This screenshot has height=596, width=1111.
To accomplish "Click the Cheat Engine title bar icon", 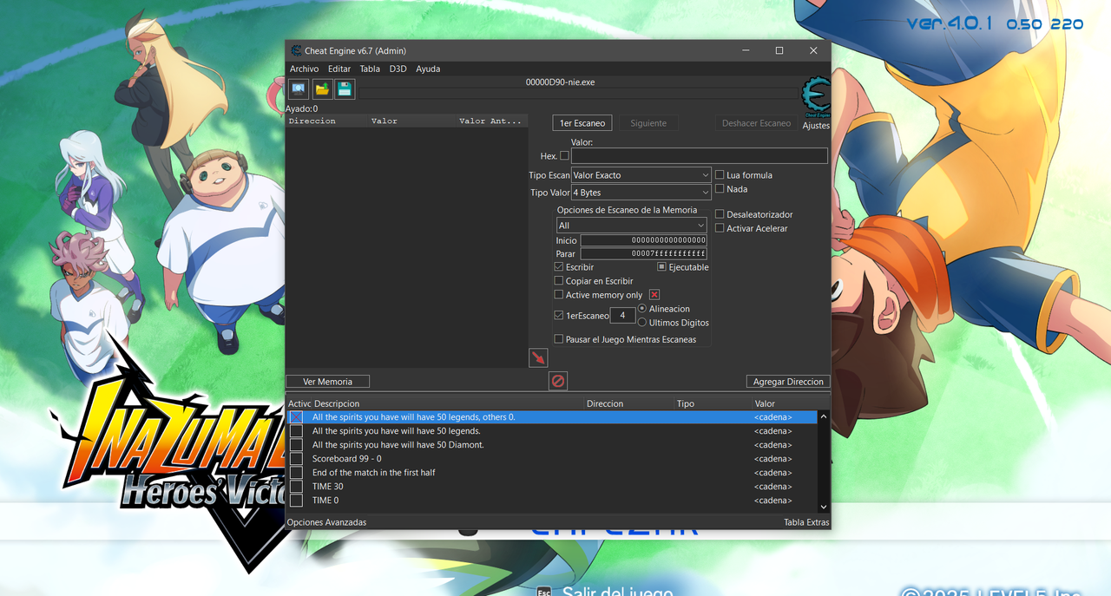I will coord(297,50).
